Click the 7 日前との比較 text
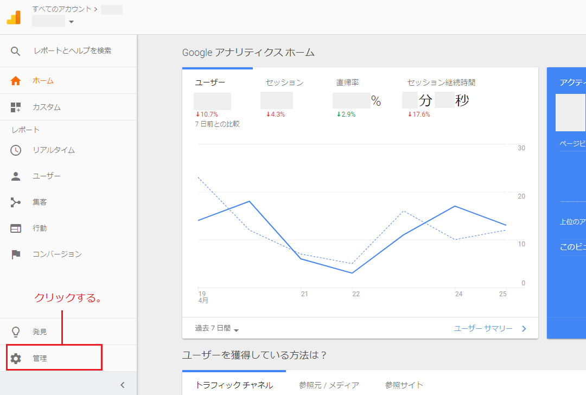The height and width of the screenshot is (395, 586). click(217, 124)
